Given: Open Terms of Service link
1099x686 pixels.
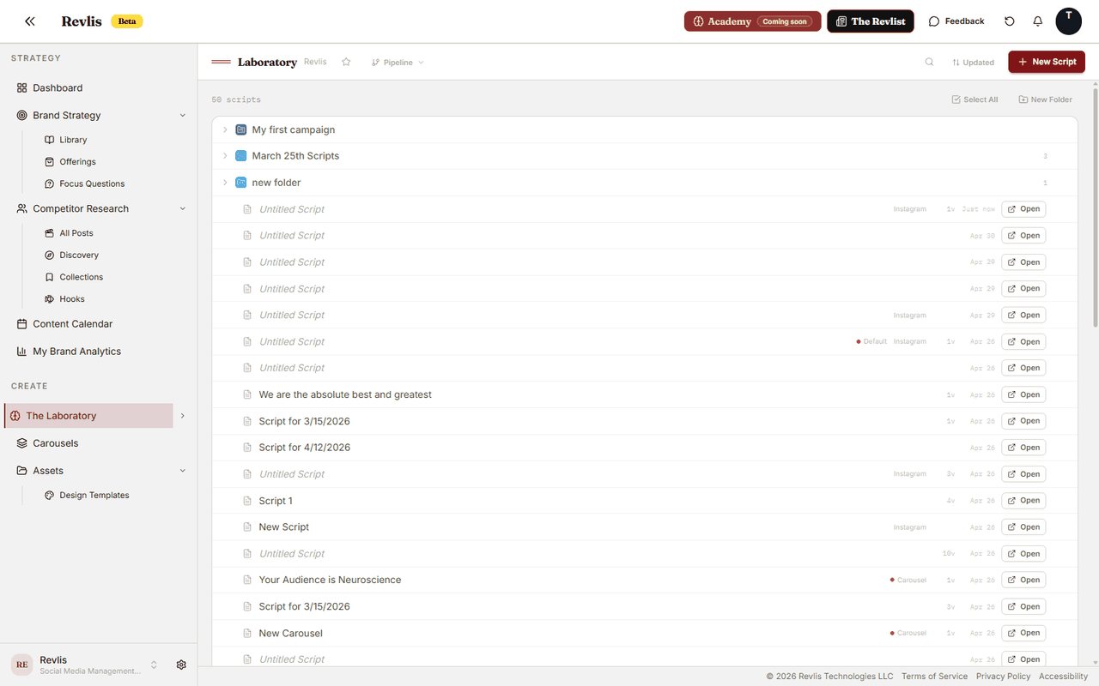Looking at the screenshot, I should [x=934, y=677].
